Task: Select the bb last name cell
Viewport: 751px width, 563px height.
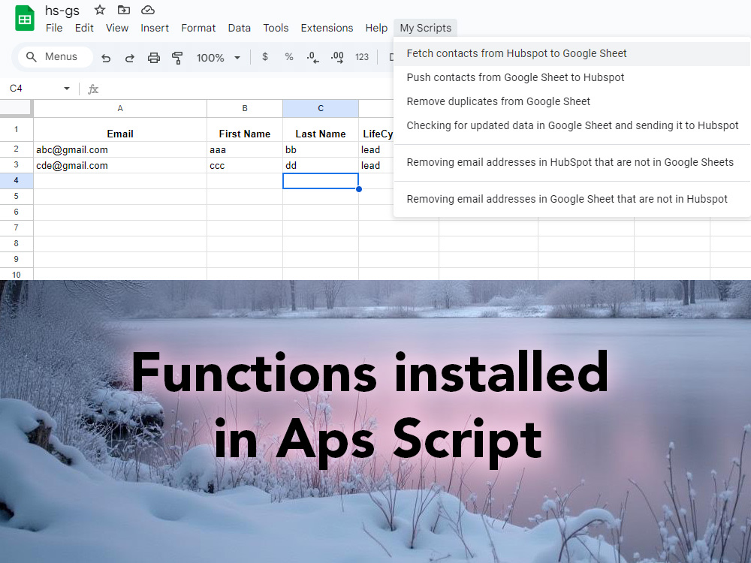Action: (321, 149)
